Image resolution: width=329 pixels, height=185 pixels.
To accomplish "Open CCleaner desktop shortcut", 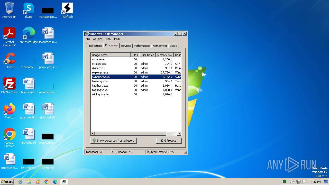I will [x=9, y=61].
